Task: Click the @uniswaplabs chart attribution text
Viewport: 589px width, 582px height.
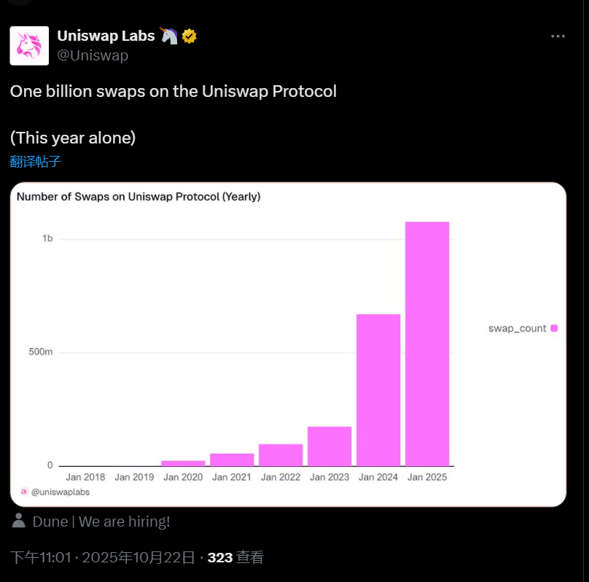Action: (61, 492)
